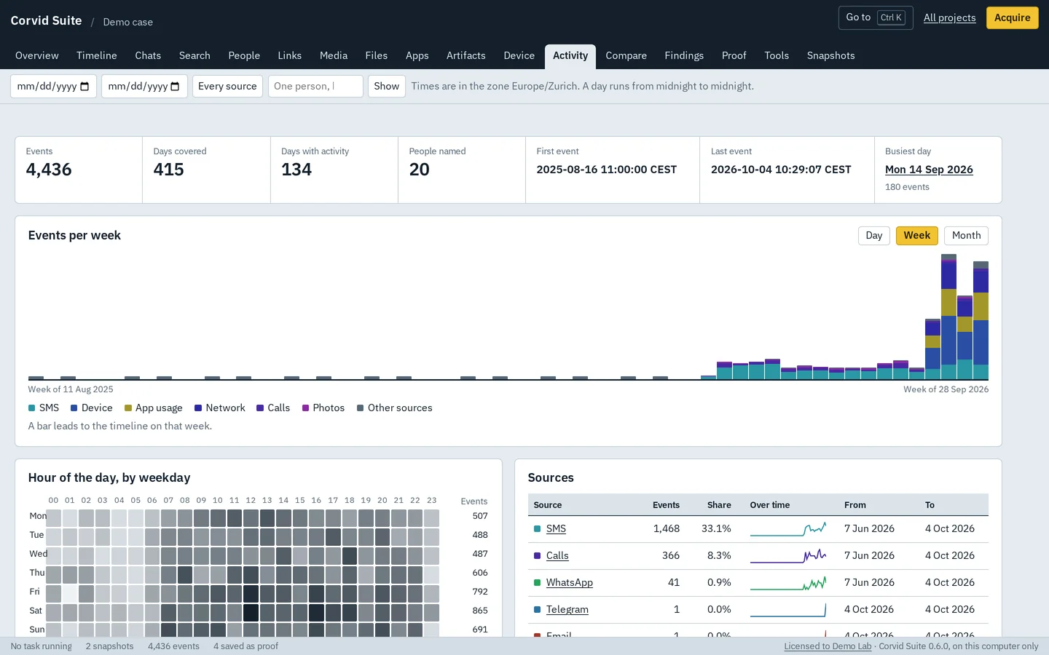
Task: Click the App usage legend color square
Action: pos(128,408)
